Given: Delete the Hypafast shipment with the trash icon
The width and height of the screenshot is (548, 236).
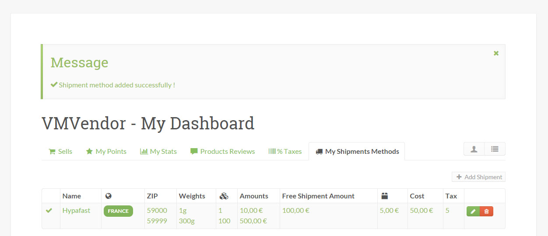Looking at the screenshot, I should pos(487,212).
